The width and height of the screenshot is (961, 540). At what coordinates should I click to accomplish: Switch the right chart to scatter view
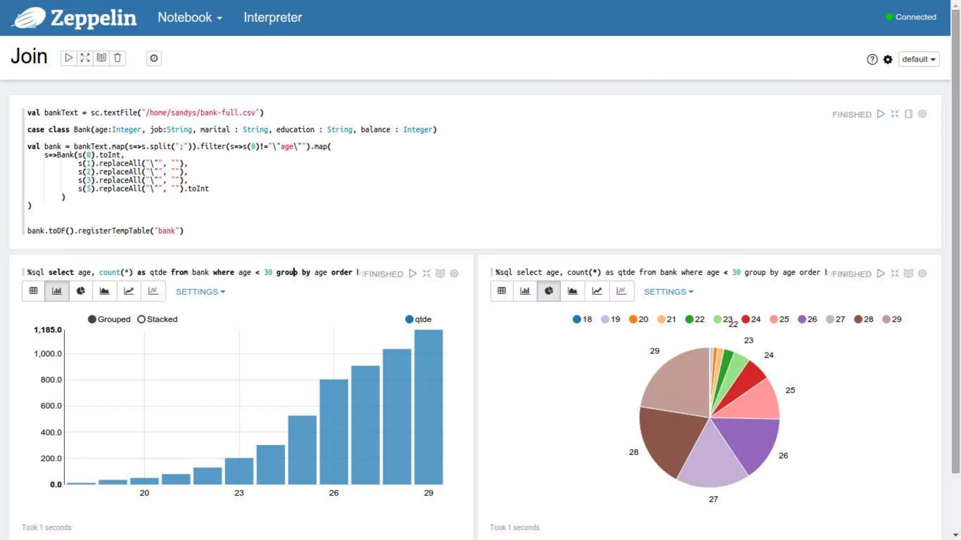pyautogui.click(x=621, y=291)
